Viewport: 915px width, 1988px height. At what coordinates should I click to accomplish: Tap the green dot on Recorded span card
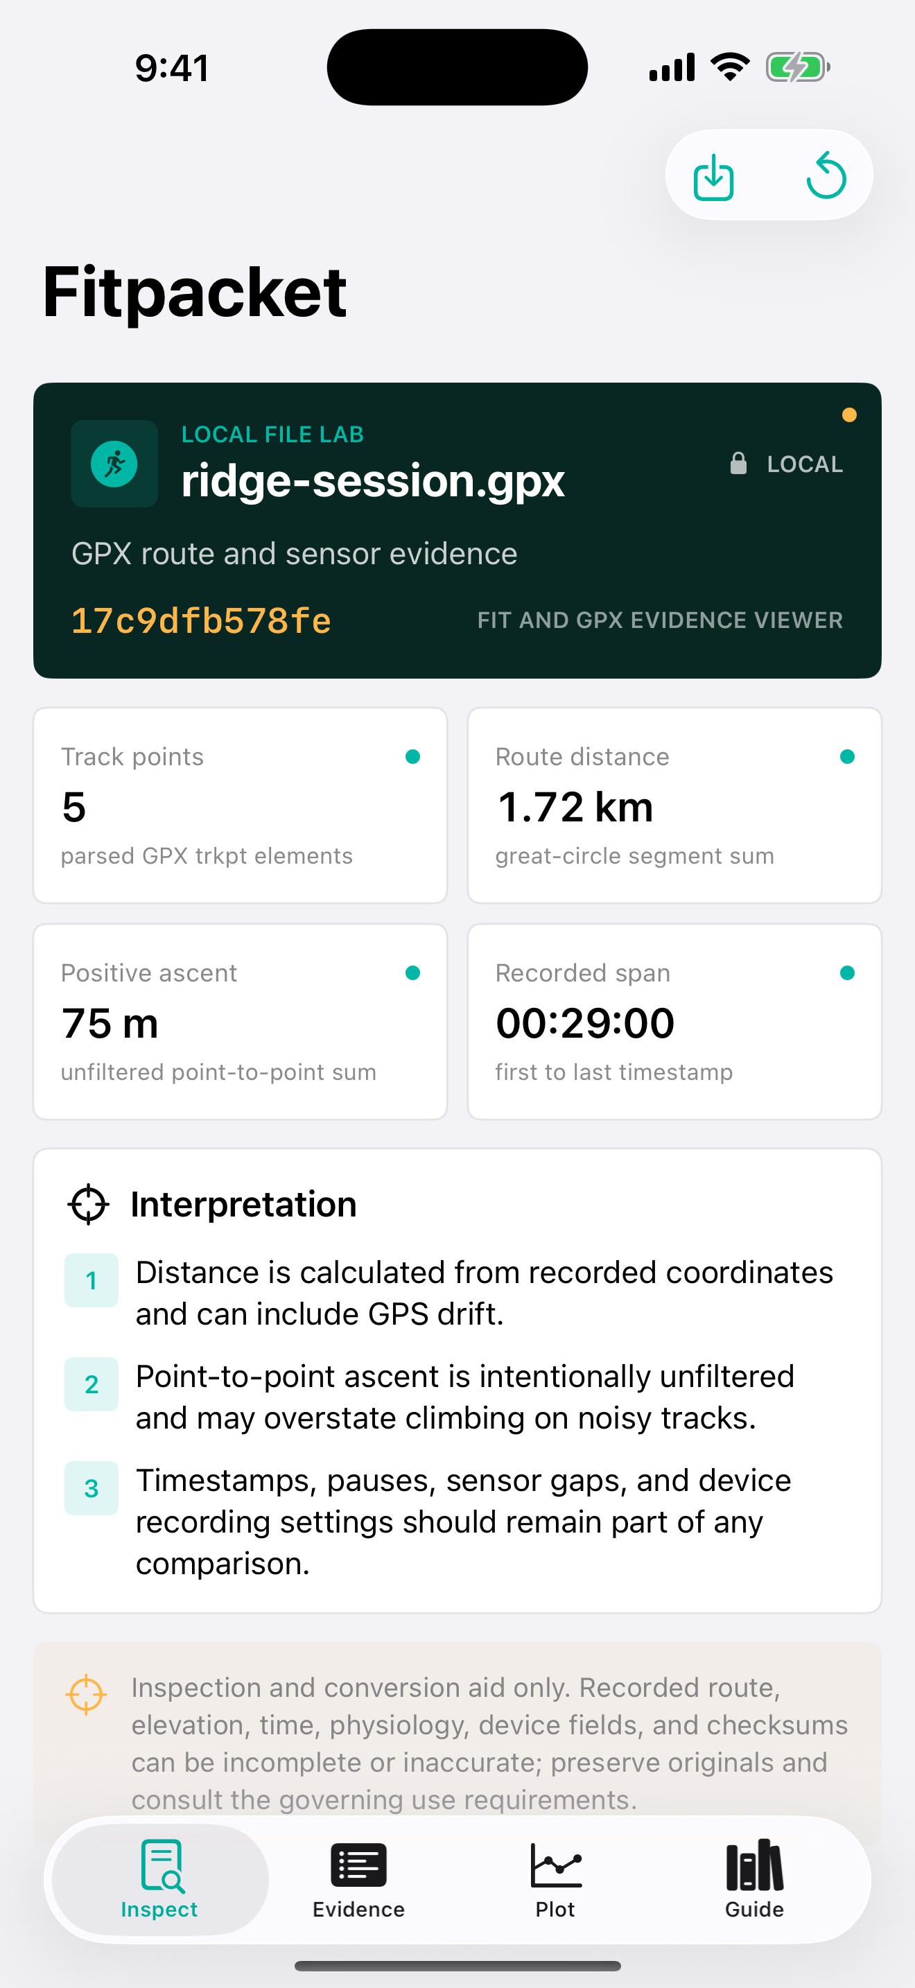[847, 973]
